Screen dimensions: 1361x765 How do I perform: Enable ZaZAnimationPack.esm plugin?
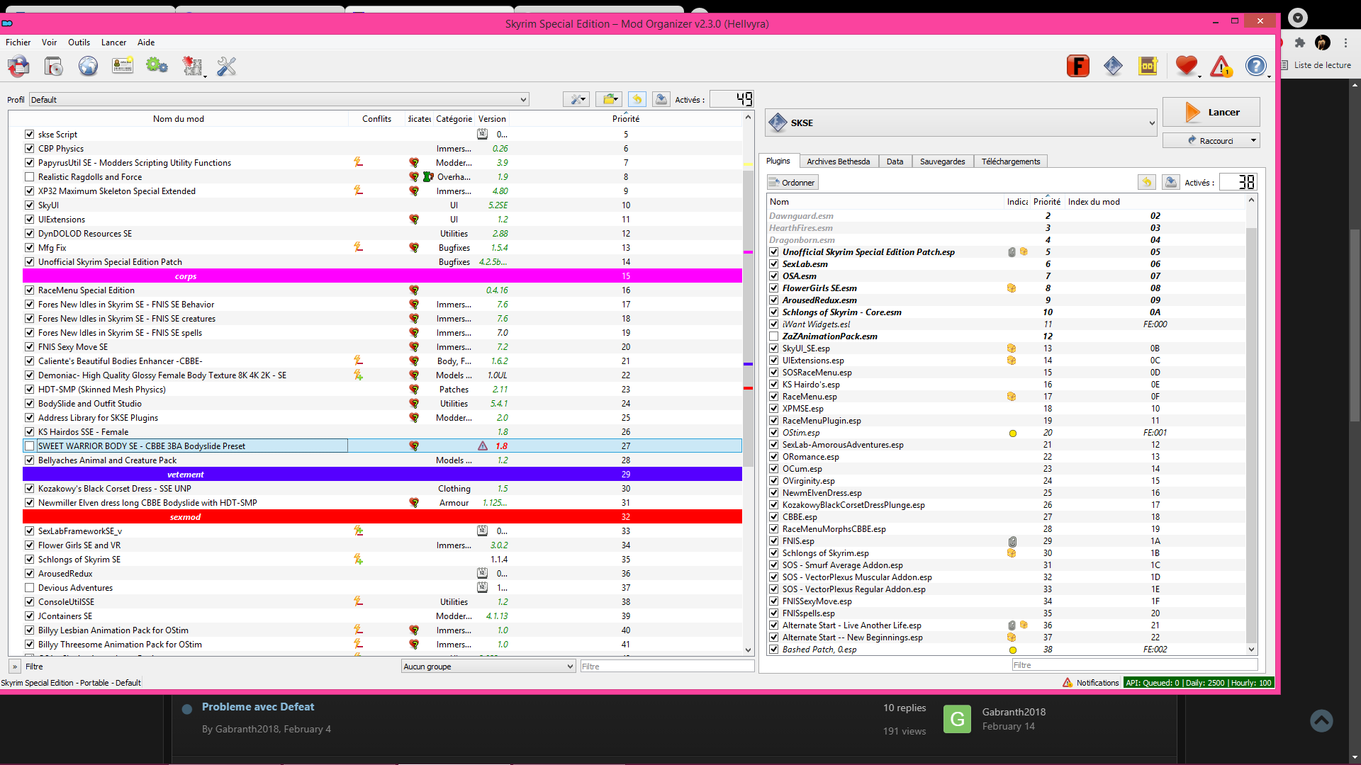click(x=773, y=336)
